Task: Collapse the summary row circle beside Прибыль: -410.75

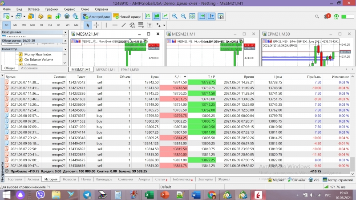Action: (7, 171)
